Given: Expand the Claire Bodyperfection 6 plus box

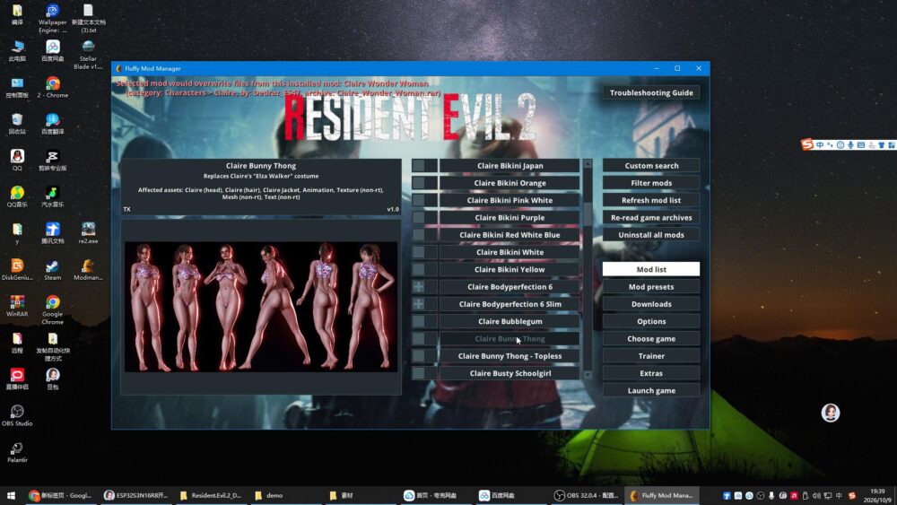Looking at the screenshot, I should (x=419, y=286).
